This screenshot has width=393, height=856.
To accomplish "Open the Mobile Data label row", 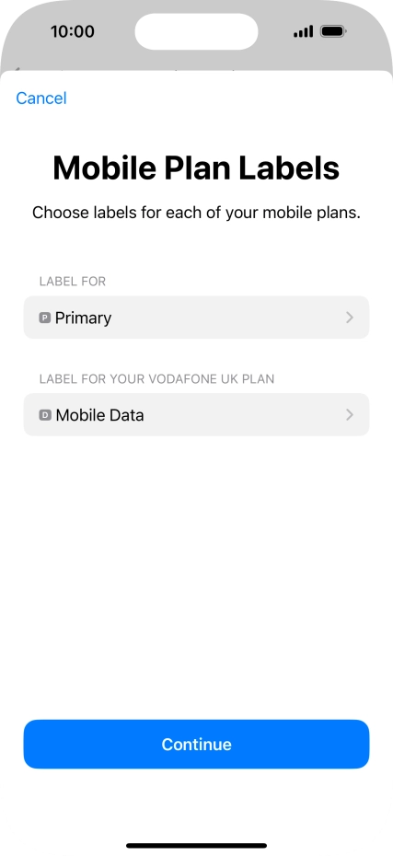I will (197, 414).
